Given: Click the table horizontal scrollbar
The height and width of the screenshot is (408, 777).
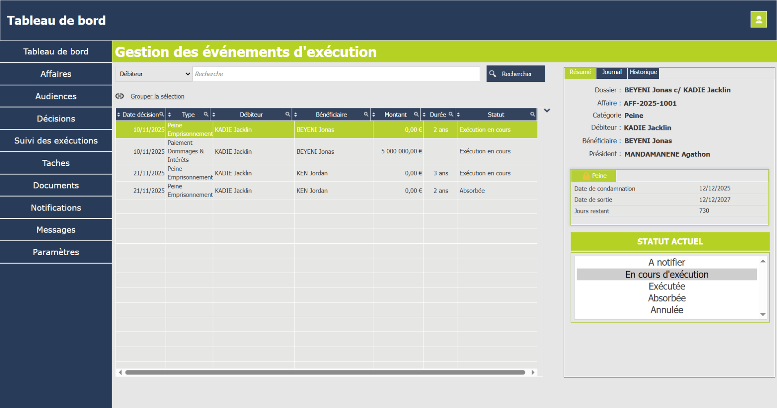Looking at the screenshot, I should pyautogui.click(x=325, y=372).
